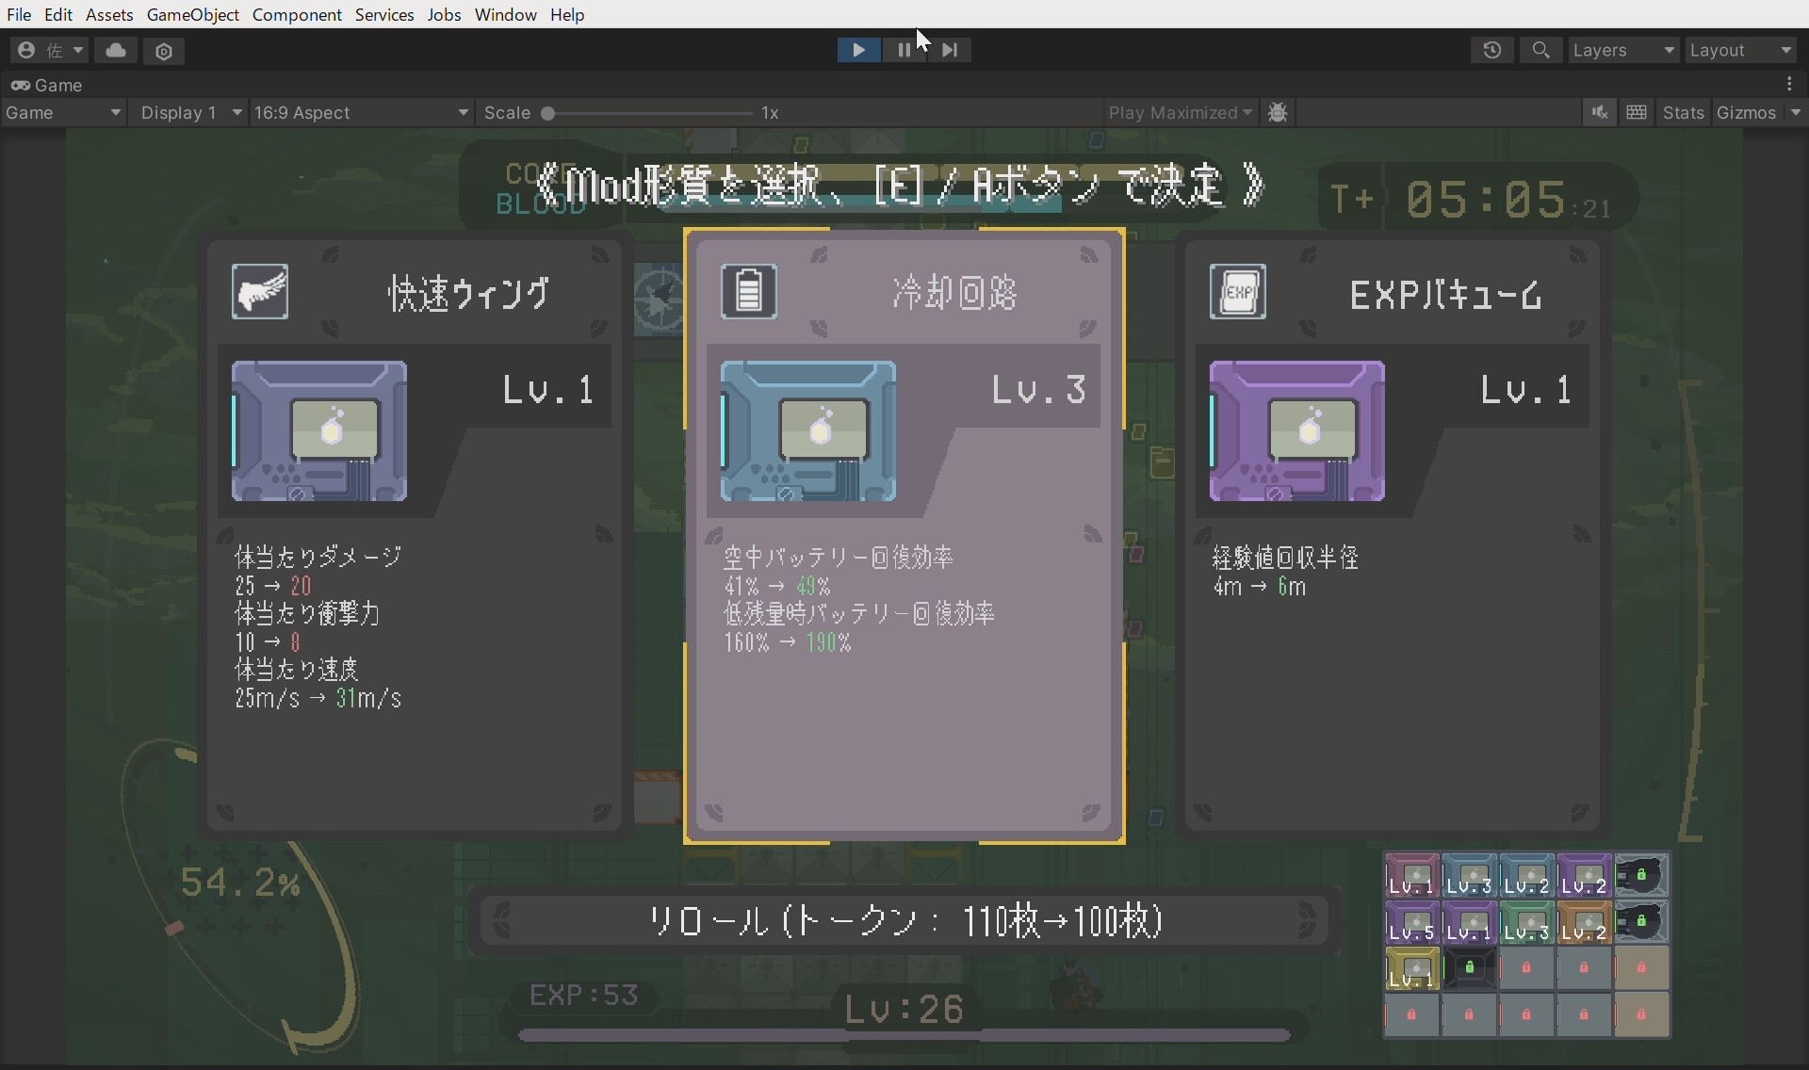Pause the running game
Screen dimensions: 1809x1070
tap(904, 50)
